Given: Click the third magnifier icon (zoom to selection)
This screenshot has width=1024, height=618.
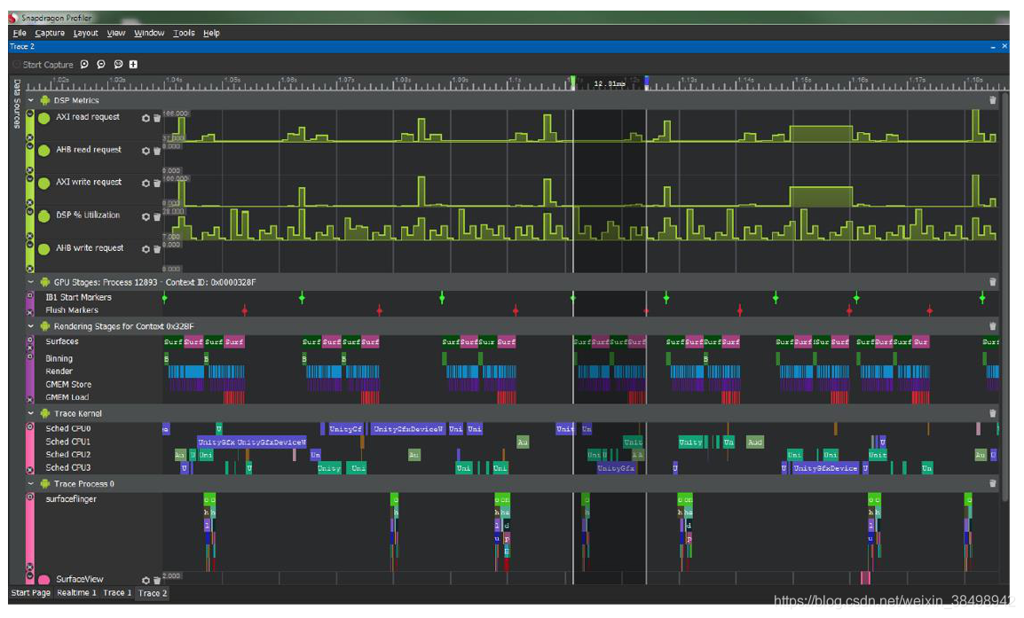Looking at the screenshot, I should pyautogui.click(x=118, y=64).
